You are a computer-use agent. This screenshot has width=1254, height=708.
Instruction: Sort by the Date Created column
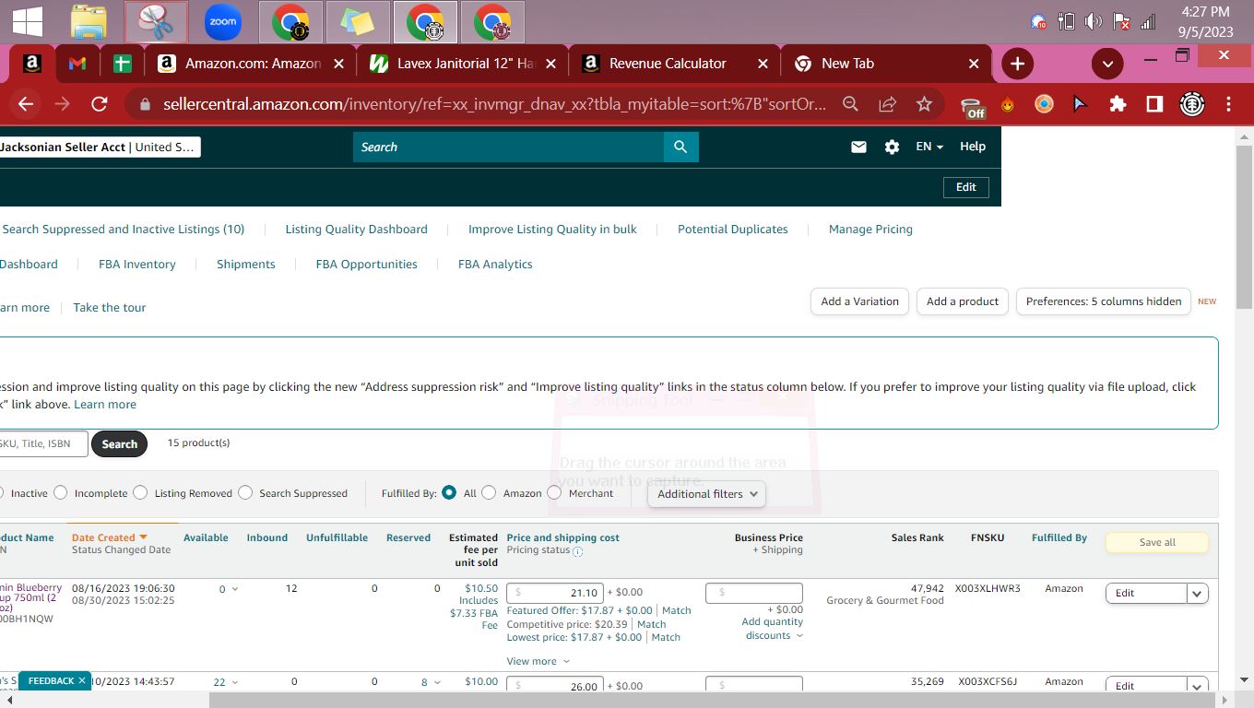click(x=109, y=537)
